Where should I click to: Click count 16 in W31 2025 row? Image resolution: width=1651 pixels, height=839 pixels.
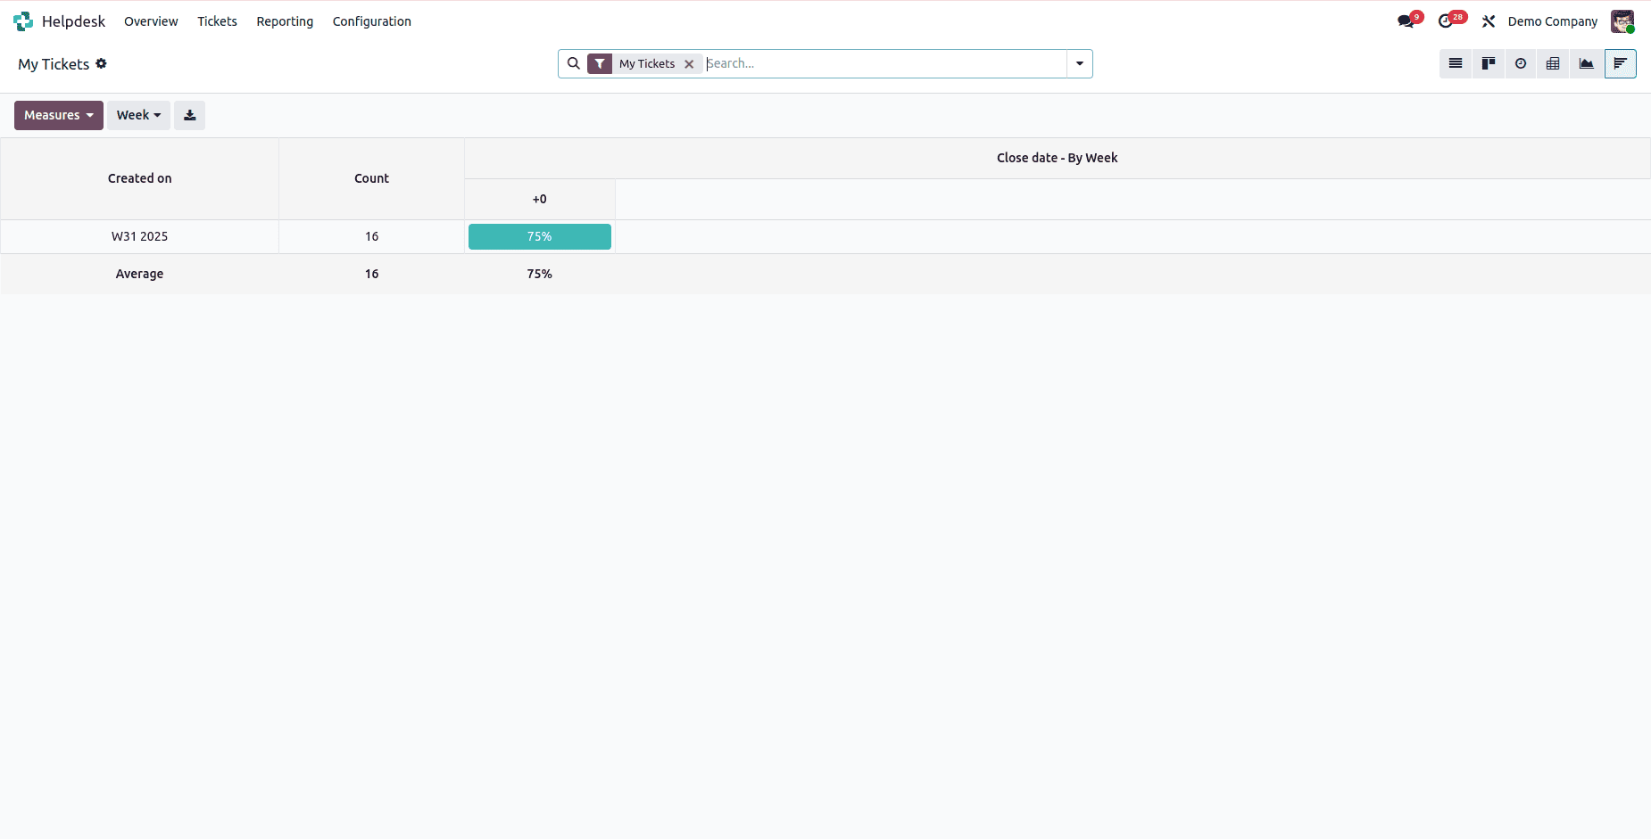371,236
